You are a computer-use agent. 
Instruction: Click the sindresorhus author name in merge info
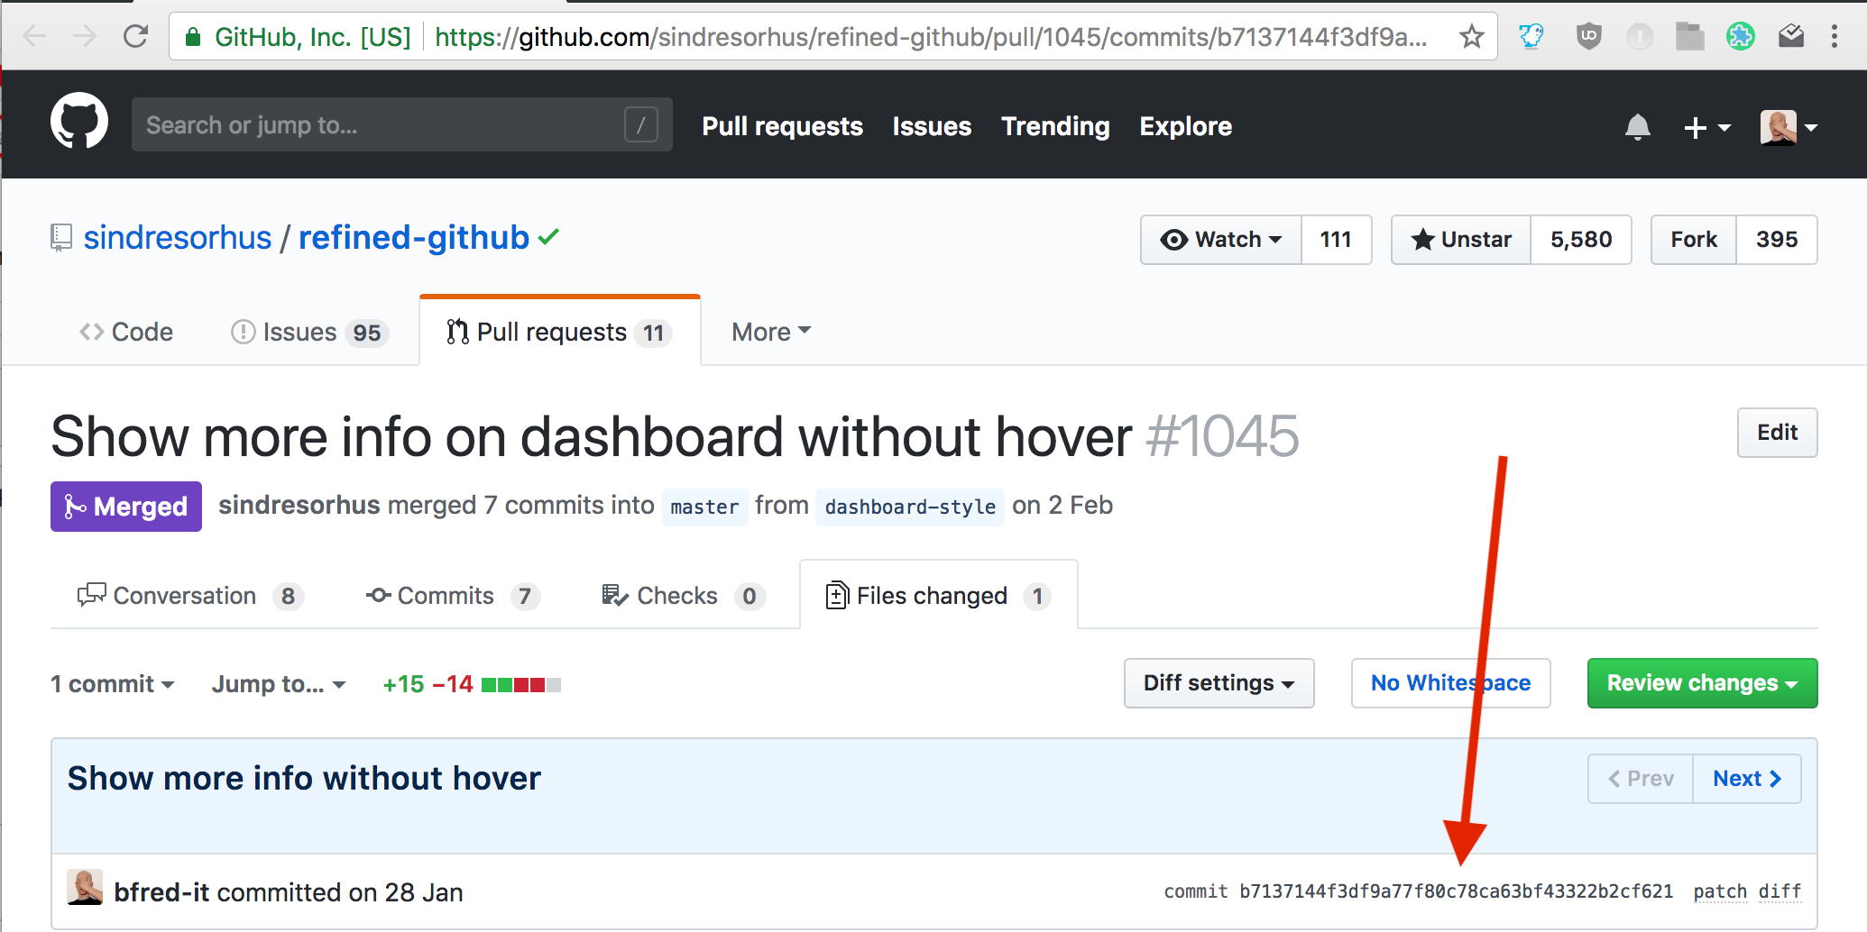click(299, 506)
